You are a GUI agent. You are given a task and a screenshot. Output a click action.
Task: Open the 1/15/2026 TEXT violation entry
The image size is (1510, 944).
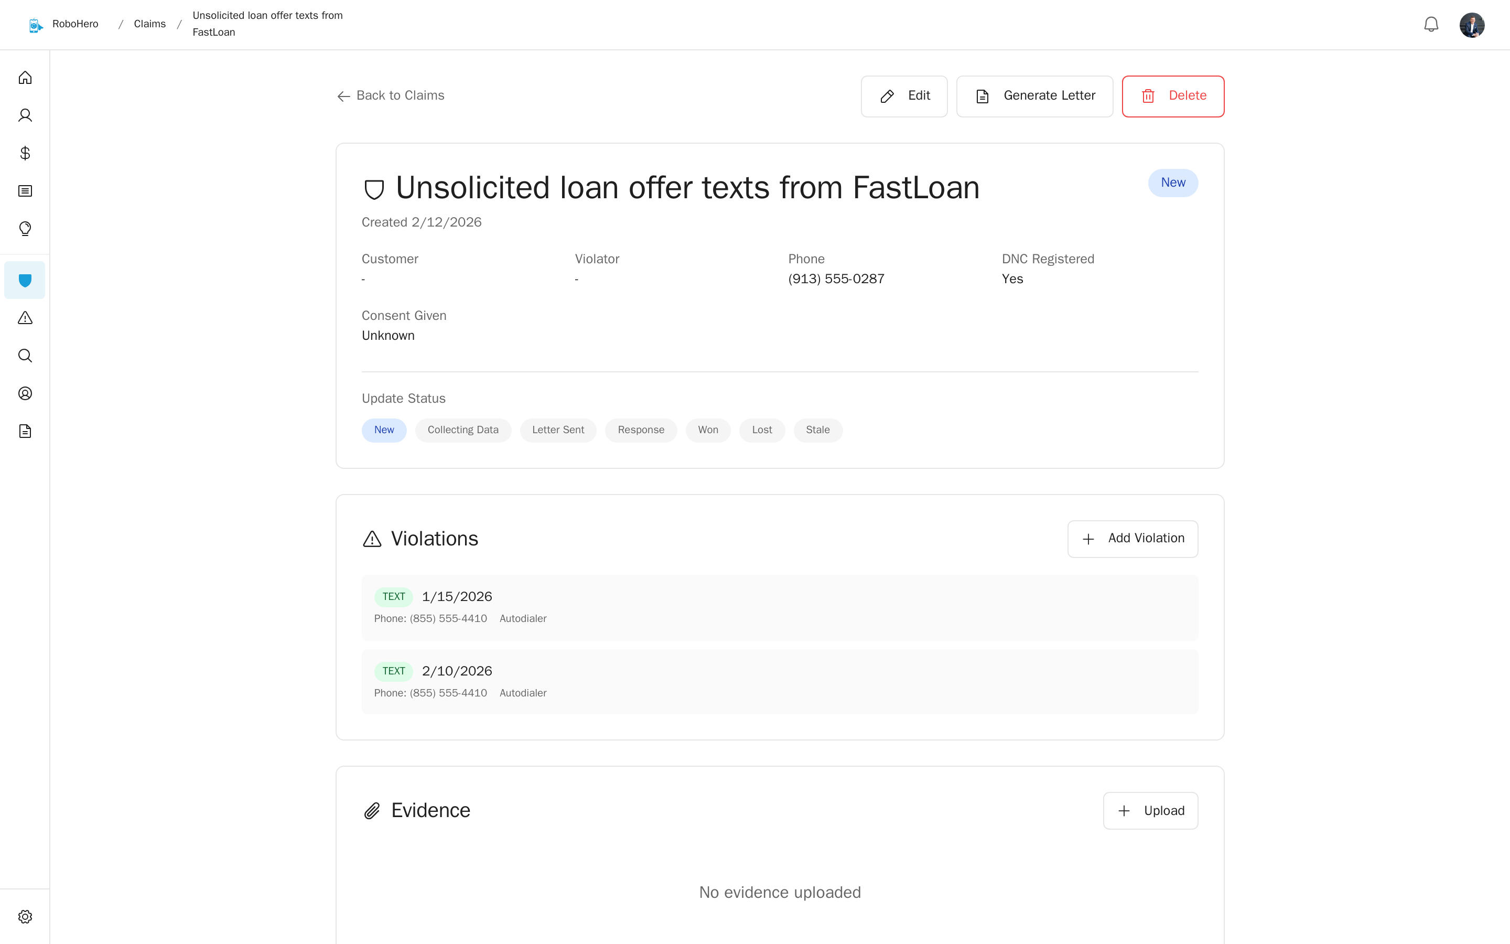779,607
